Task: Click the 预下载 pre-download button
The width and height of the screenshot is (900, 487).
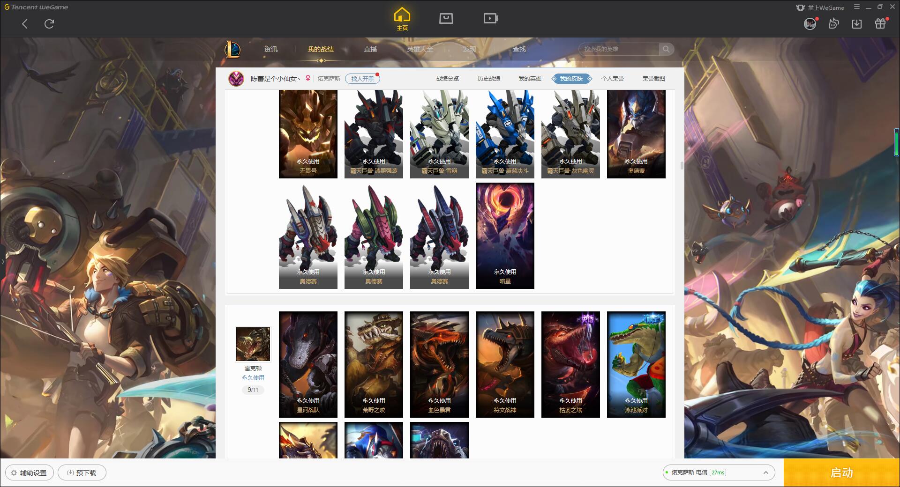Action: click(82, 472)
